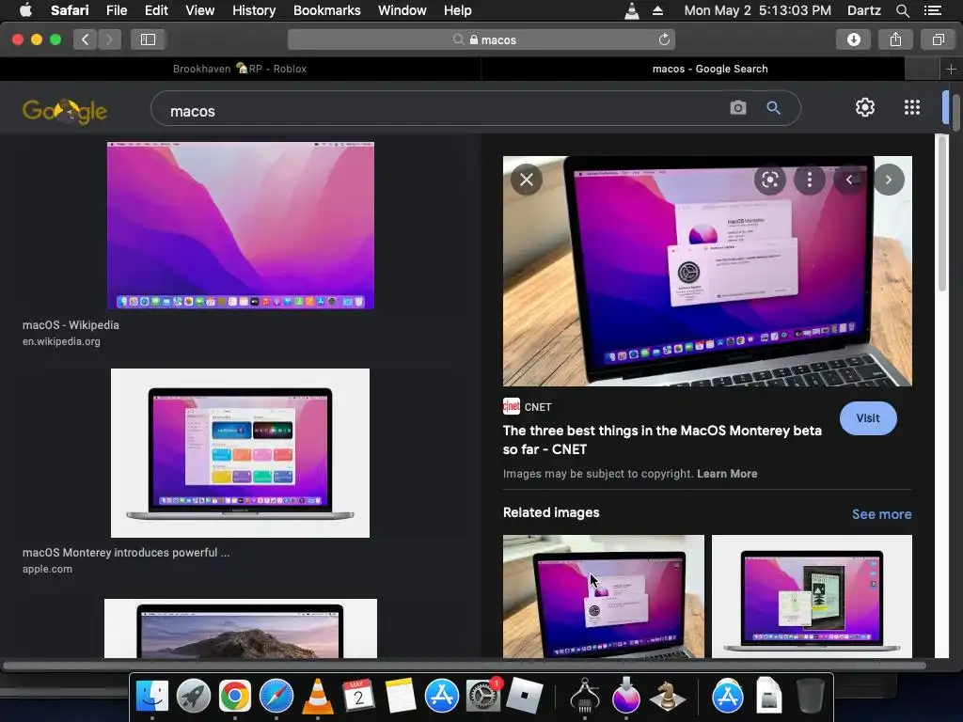Reload the page with the refresh icon
This screenshot has width=963, height=722.
click(x=664, y=39)
